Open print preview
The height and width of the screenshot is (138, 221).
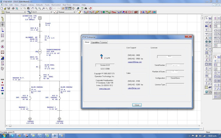tap(17, 8)
